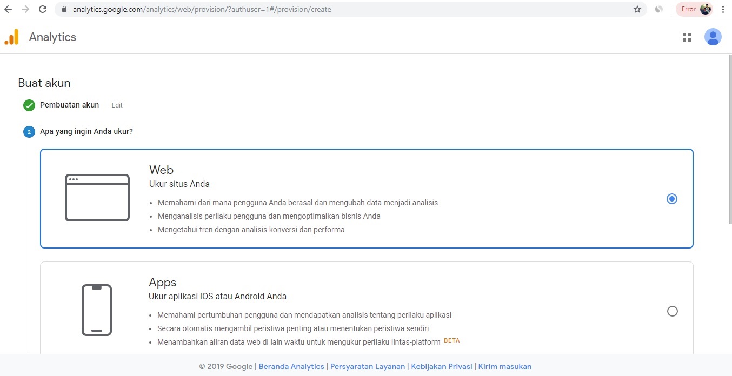This screenshot has height=376, width=732.
Task: Click the Apps smartphone illustration
Action: click(97, 310)
